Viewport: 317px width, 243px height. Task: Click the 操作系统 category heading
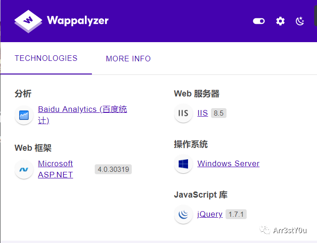(191, 144)
